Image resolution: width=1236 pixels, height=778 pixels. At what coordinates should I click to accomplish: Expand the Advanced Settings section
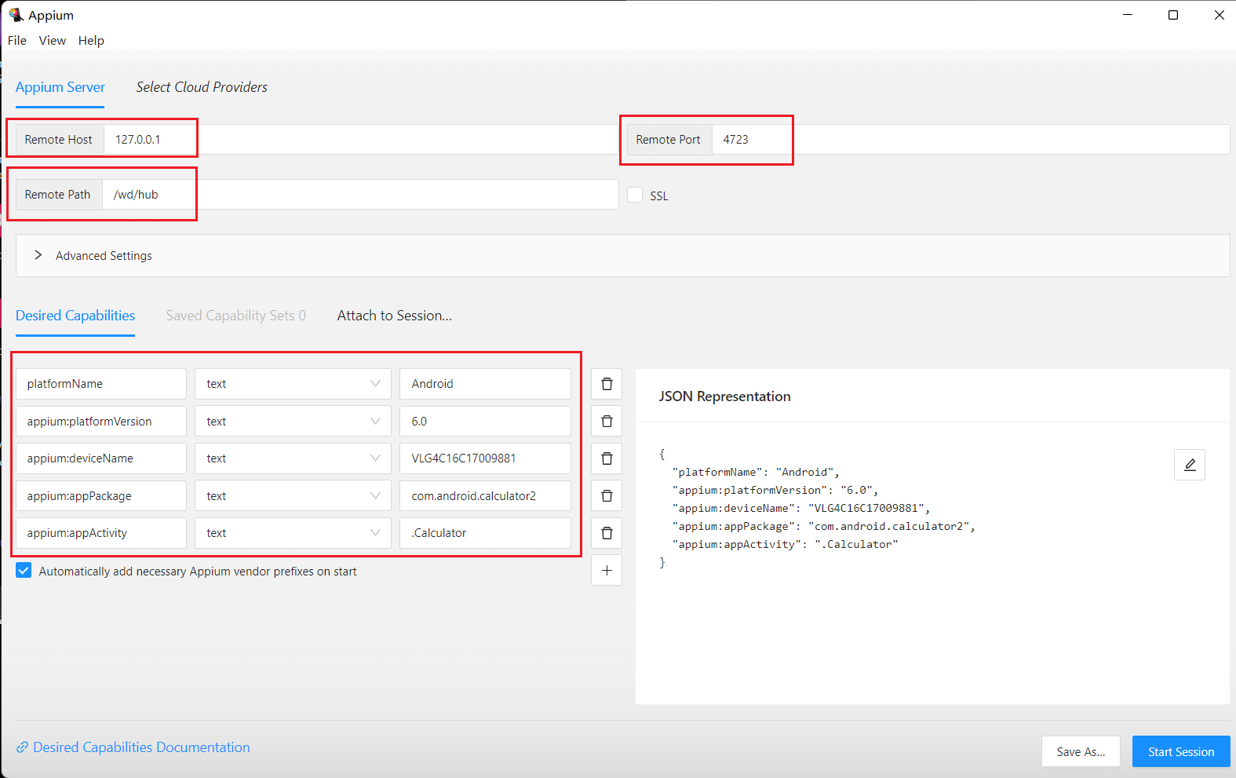click(x=622, y=255)
